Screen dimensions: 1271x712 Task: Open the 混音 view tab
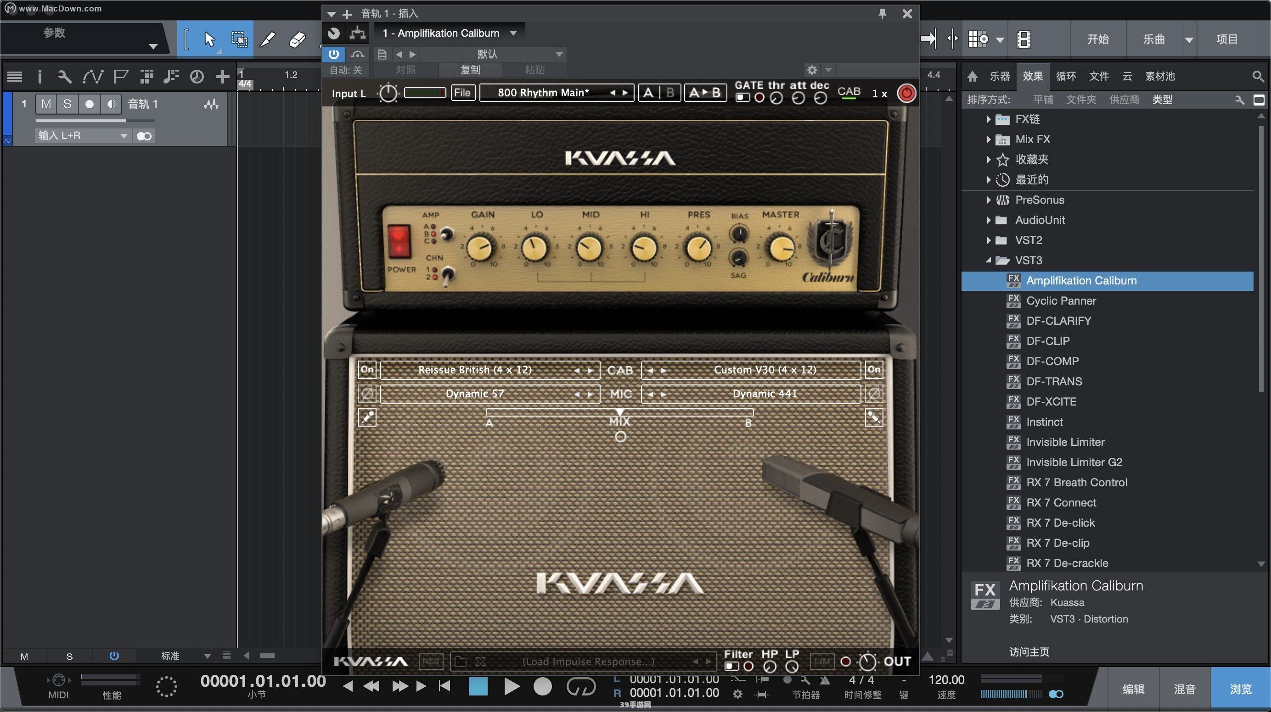pyautogui.click(x=1185, y=690)
